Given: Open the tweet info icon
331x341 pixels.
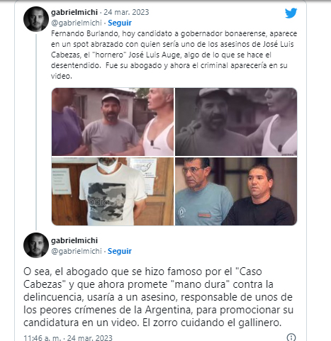Looking at the screenshot, I should tap(291, 337).
